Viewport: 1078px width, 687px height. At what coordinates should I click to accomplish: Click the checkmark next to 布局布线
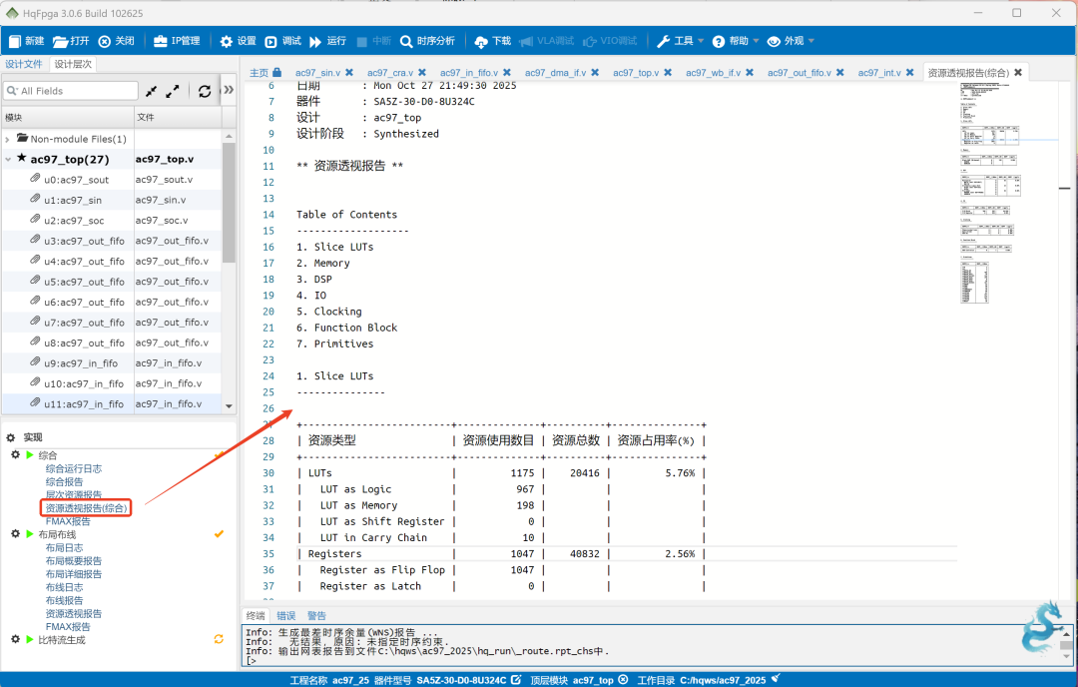(219, 533)
